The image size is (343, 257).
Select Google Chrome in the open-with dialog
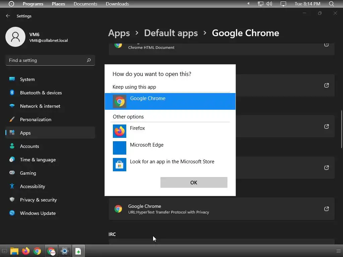(x=170, y=101)
